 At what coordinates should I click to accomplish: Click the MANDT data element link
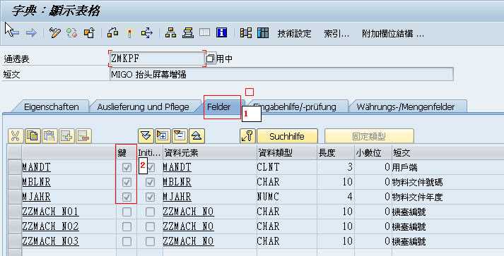(177, 167)
